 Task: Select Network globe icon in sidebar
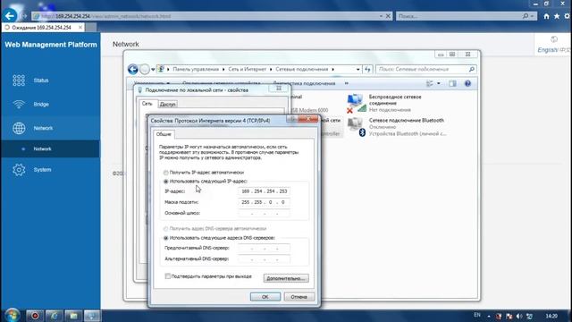[19, 128]
